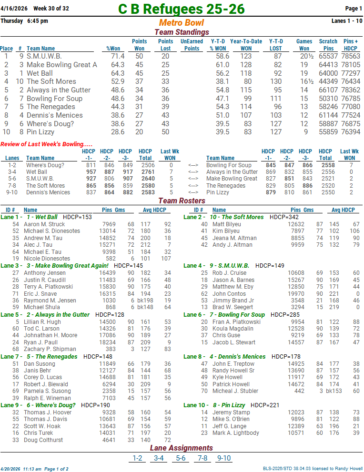Click HDCP total 2761 for Wet Ball
Image resolution: width=364 pixels, height=472 pixels.
(x=148, y=172)
